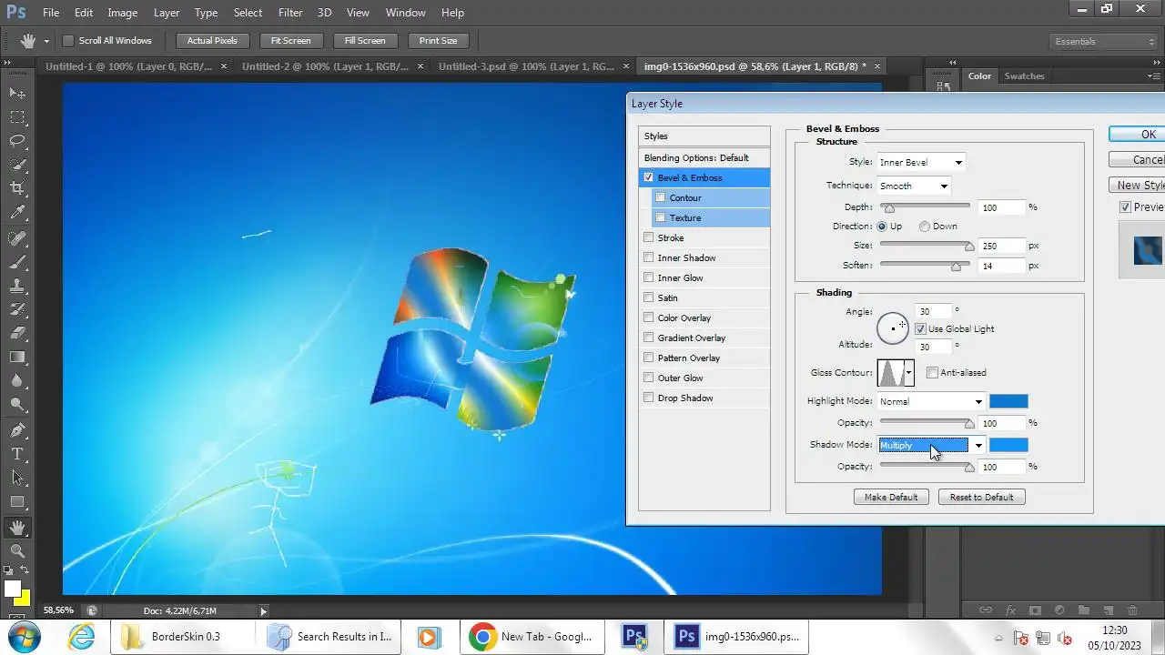Enable the Contour checkbox
Image resolution: width=1165 pixels, height=655 pixels.
661,197
